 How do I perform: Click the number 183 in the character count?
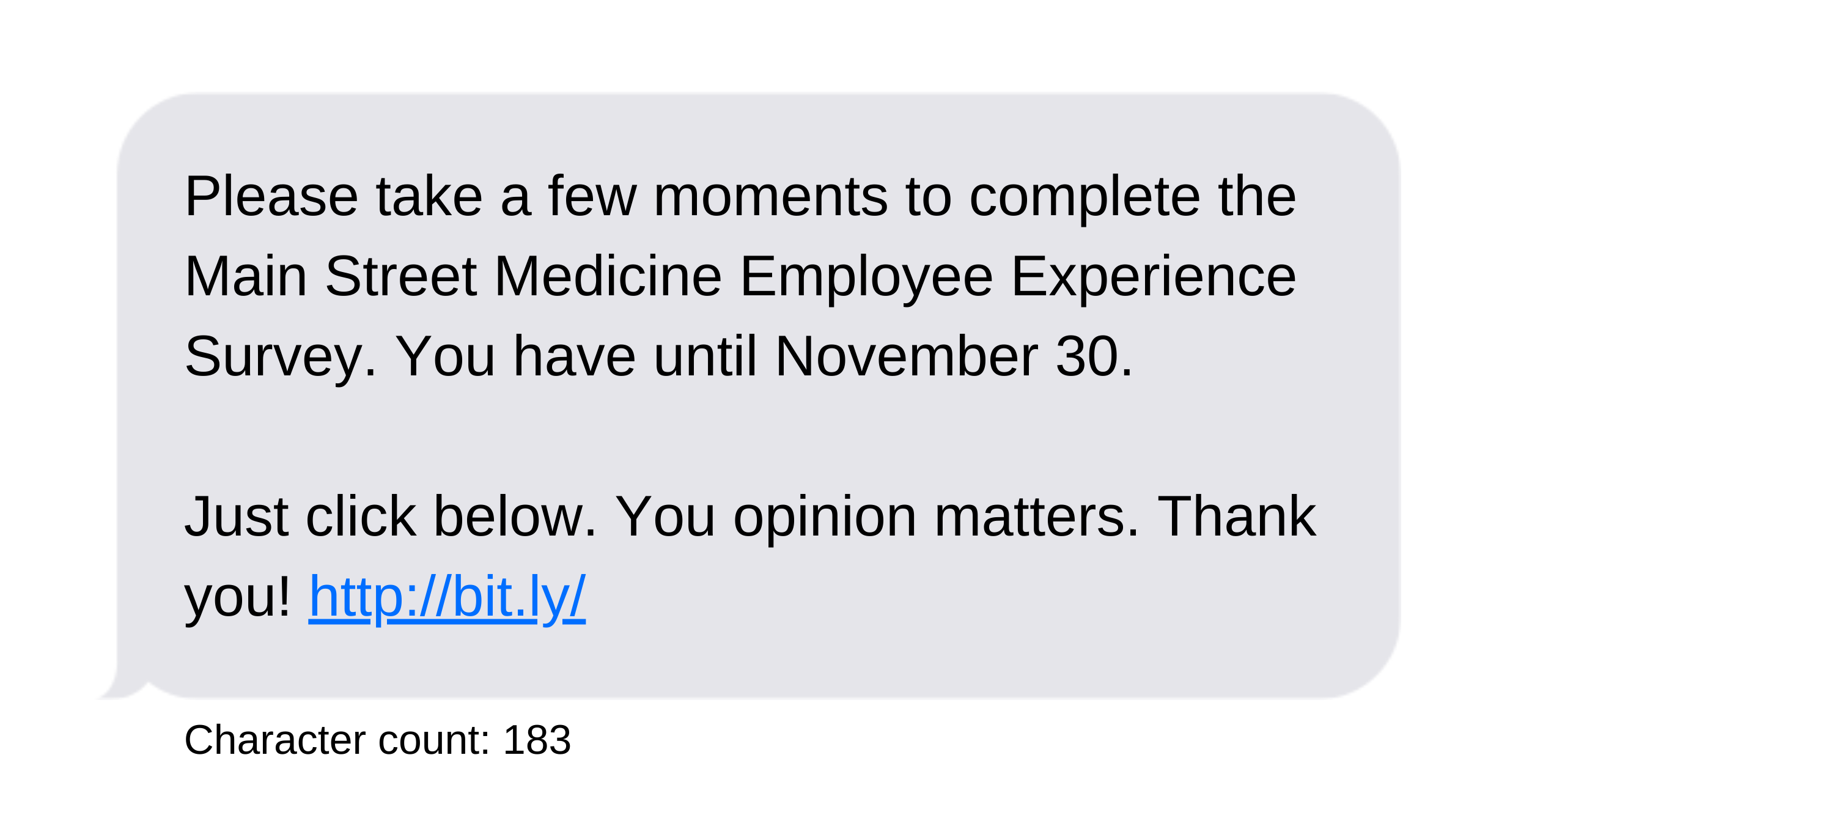tap(537, 740)
